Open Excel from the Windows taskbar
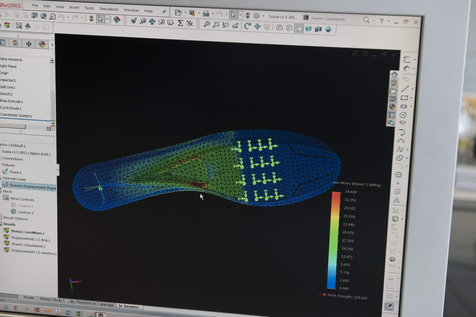 [x=79, y=314]
